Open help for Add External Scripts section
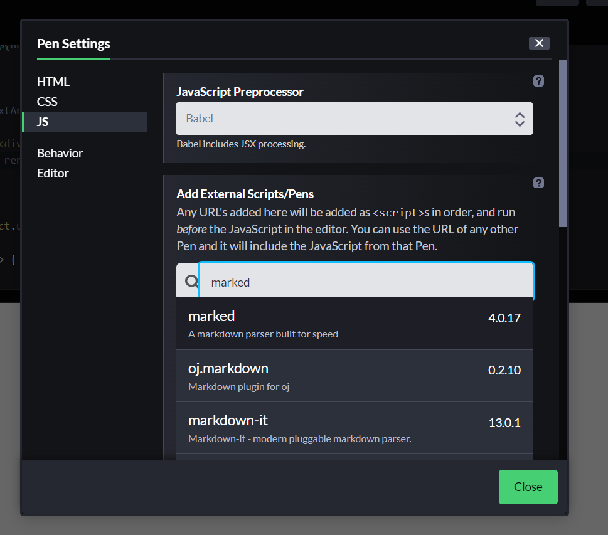608x535 pixels. pyautogui.click(x=538, y=183)
